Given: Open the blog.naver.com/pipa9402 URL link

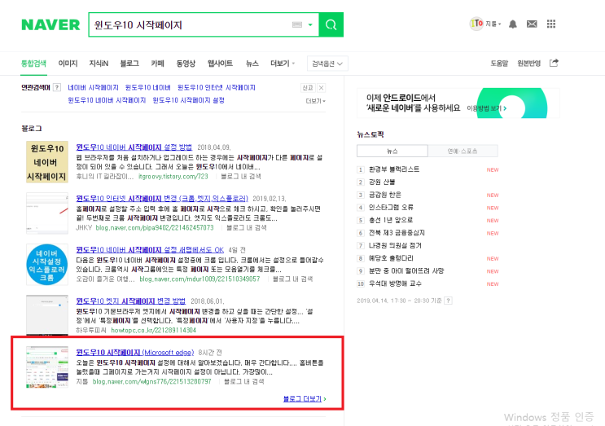Looking at the screenshot, I should (x=155, y=228).
